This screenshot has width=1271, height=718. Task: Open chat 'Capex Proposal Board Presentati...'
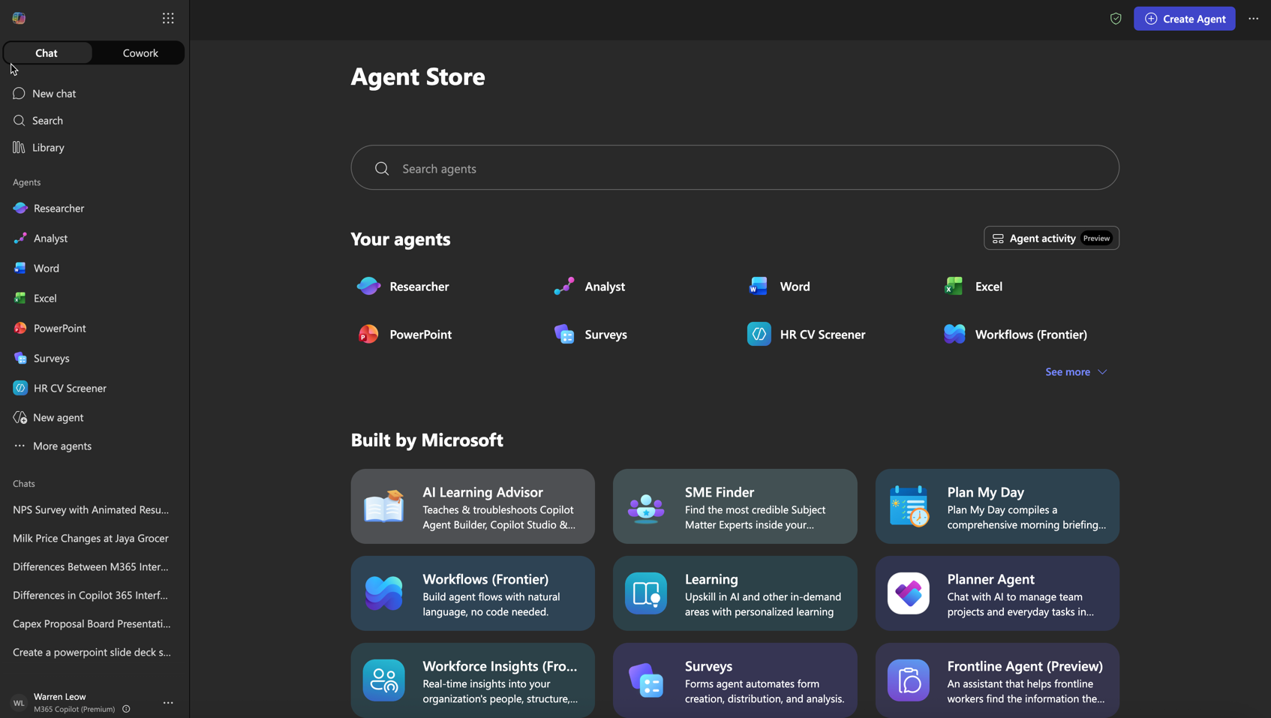(91, 623)
